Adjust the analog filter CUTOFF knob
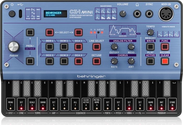The image size is (183, 125). click(114, 47)
